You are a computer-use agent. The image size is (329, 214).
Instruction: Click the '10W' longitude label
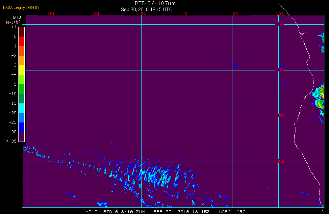coord(97,13)
